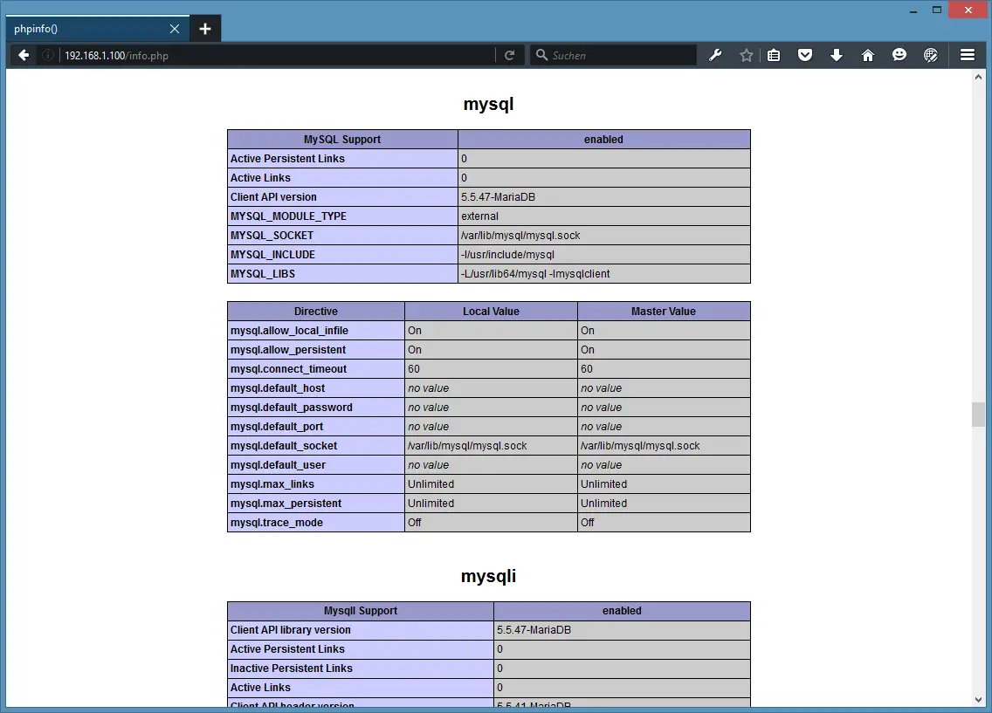The width and height of the screenshot is (992, 713).
Task: Click the MysqlI Support header cell
Action: coord(361,611)
